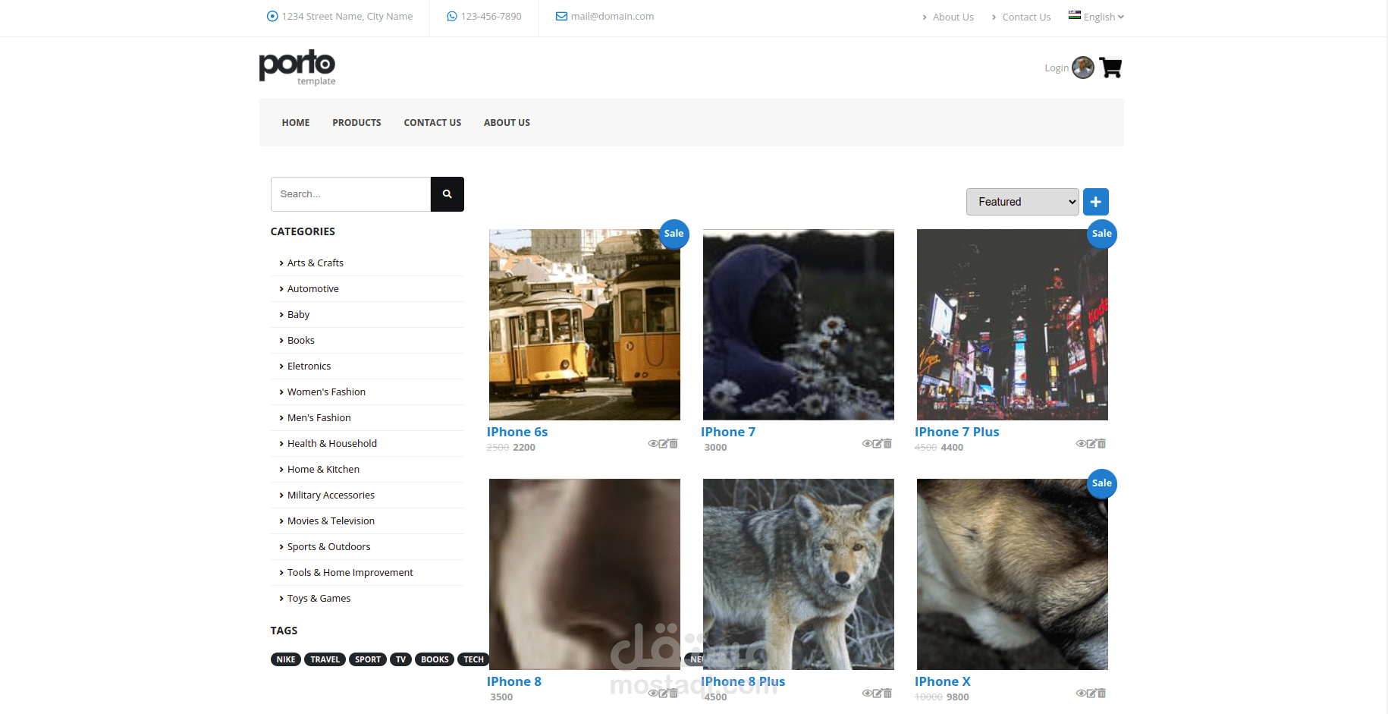Screen dimensions: 1388x714
Task: View IPhone 6s details via eye icon
Action: coord(652,444)
